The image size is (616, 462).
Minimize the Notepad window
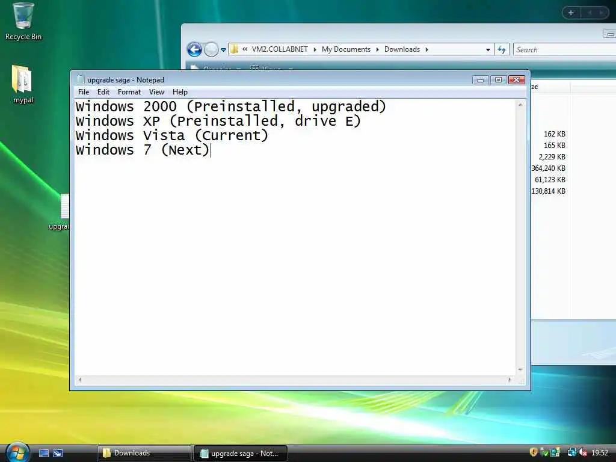(480, 80)
